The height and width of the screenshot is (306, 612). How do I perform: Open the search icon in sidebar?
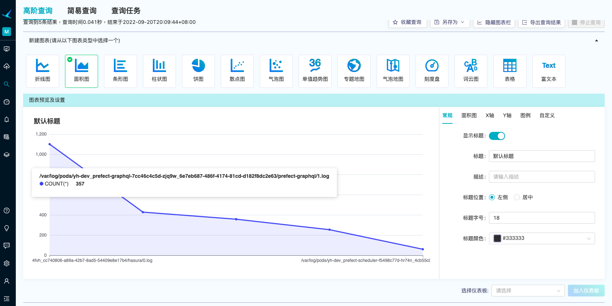7,84
